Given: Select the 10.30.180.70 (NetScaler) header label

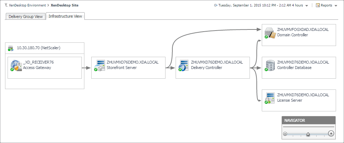Looking at the screenshot, I should (39, 48).
